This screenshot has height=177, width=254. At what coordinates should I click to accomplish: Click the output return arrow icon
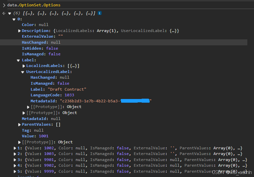click(4, 13)
